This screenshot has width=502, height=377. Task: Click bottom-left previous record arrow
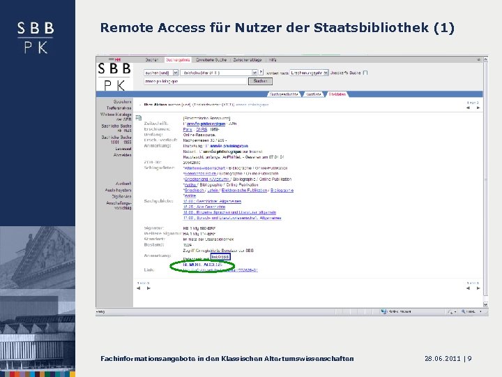point(139,288)
